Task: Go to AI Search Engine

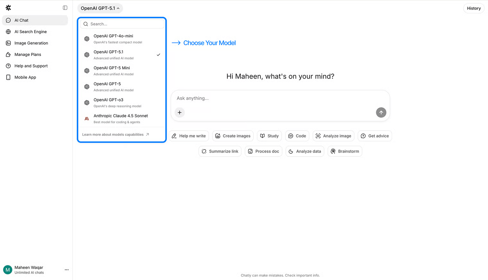Action: 35,32
